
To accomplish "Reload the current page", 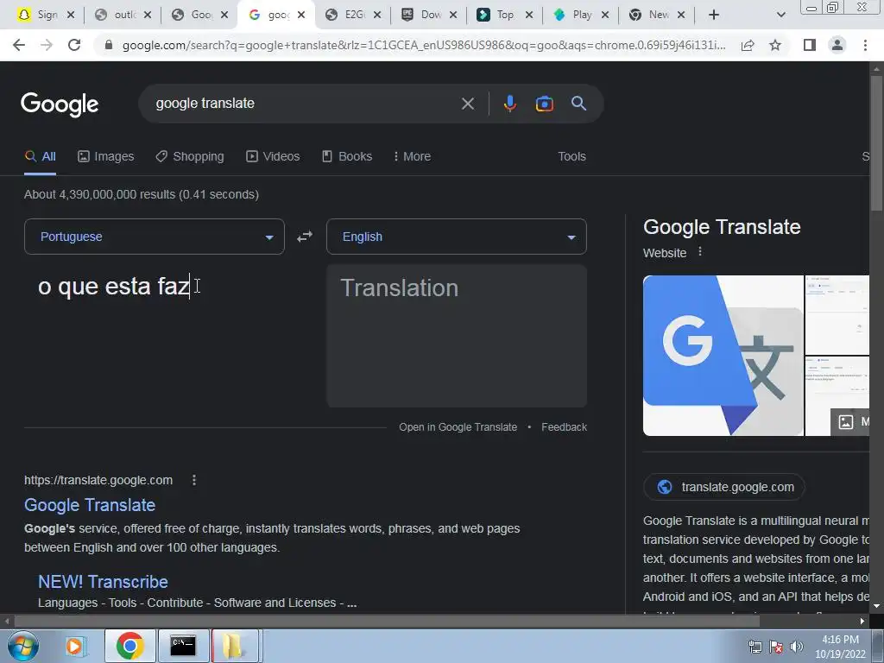I will [x=74, y=45].
